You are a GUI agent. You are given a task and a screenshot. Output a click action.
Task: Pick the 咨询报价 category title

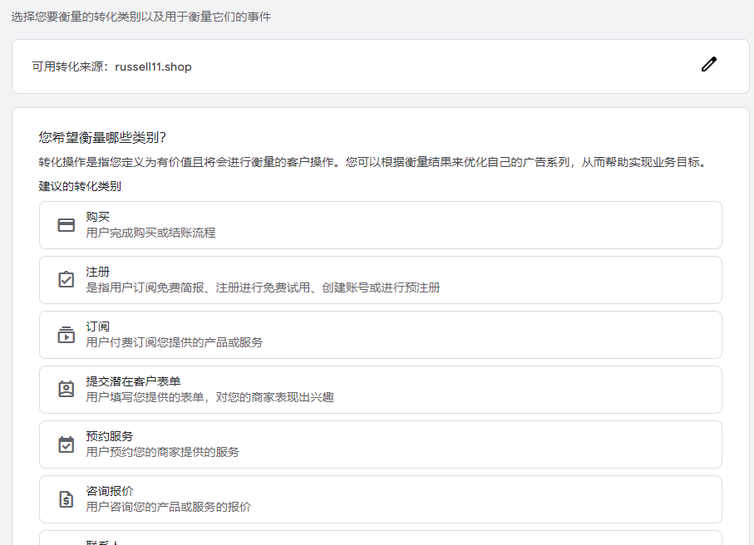point(110,491)
